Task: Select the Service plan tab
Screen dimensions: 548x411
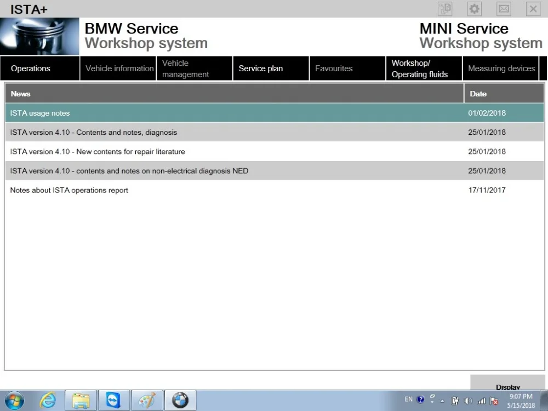Action: point(271,68)
